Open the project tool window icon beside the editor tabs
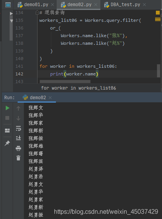This screenshot has height=219, width=162. tap(8, 5)
